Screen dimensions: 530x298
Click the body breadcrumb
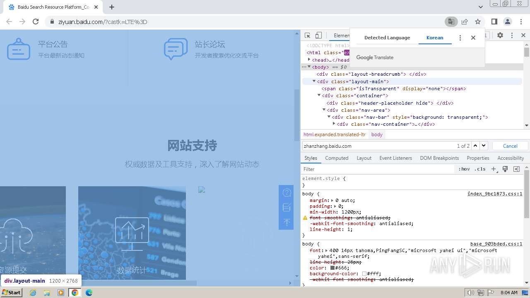point(377,135)
